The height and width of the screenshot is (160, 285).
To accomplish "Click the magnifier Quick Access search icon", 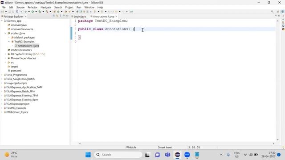I will pos(272,12).
